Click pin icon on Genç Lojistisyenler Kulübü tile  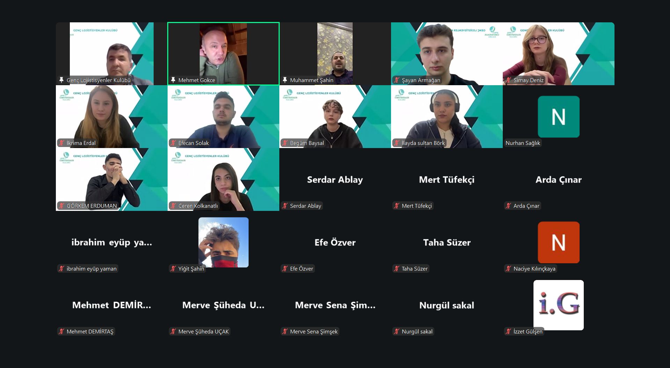click(61, 80)
